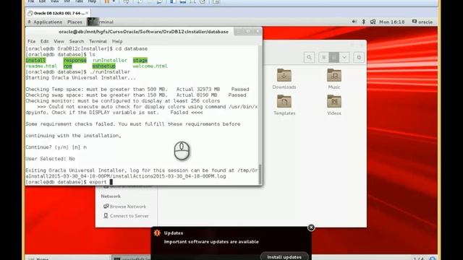This screenshot has width=463, height=260.
Task: Click the highlighted 'sshsetup' directory name
Action: click(x=104, y=66)
